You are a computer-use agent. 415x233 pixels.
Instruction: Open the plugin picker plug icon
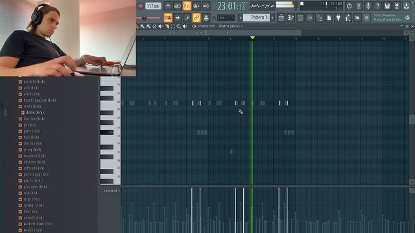coord(338,17)
